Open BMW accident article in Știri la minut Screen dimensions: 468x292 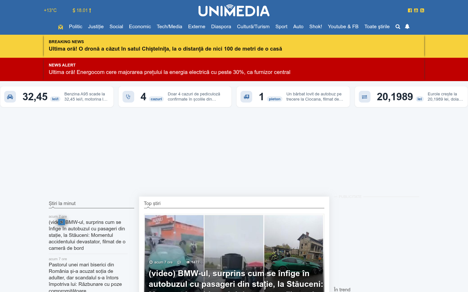87,235
